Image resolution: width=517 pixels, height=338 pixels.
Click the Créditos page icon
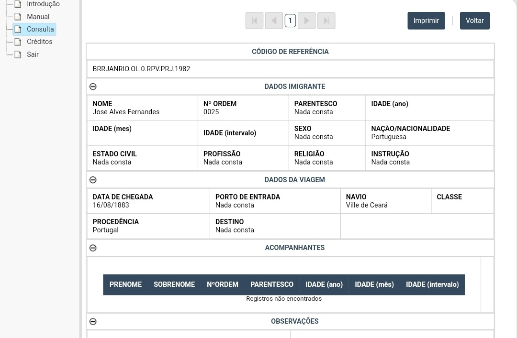[18, 42]
